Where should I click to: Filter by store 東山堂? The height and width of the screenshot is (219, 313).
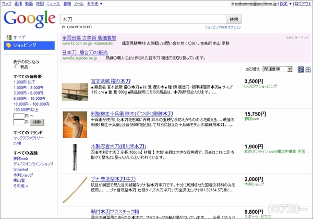pyautogui.click(x=19, y=180)
